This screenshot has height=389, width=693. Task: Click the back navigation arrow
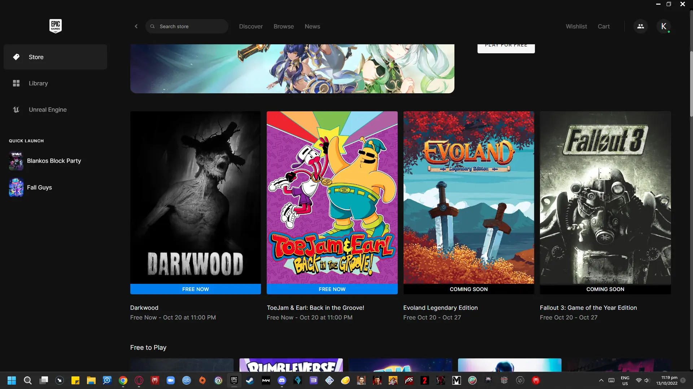pos(136,26)
